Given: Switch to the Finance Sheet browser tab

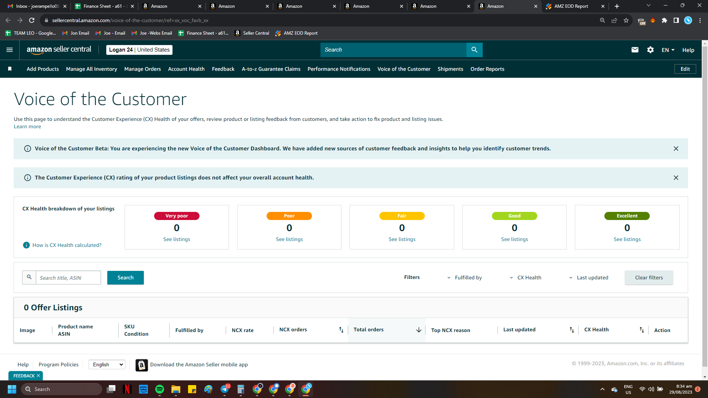Looking at the screenshot, I should (x=104, y=6).
